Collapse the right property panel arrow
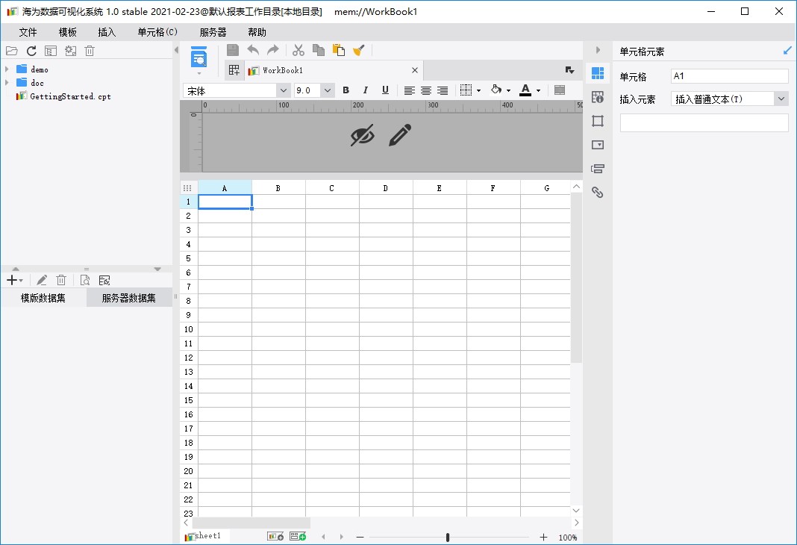Image resolution: width=797 pixels, height=545 pixels. click(598, 50)
